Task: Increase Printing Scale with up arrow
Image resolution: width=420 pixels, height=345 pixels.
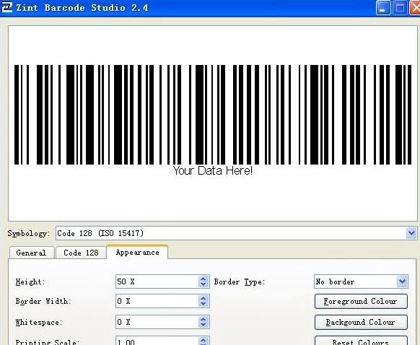Action: click(204, 340)
